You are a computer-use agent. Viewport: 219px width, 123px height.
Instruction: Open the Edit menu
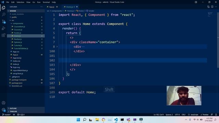click(x=13, y=2)
